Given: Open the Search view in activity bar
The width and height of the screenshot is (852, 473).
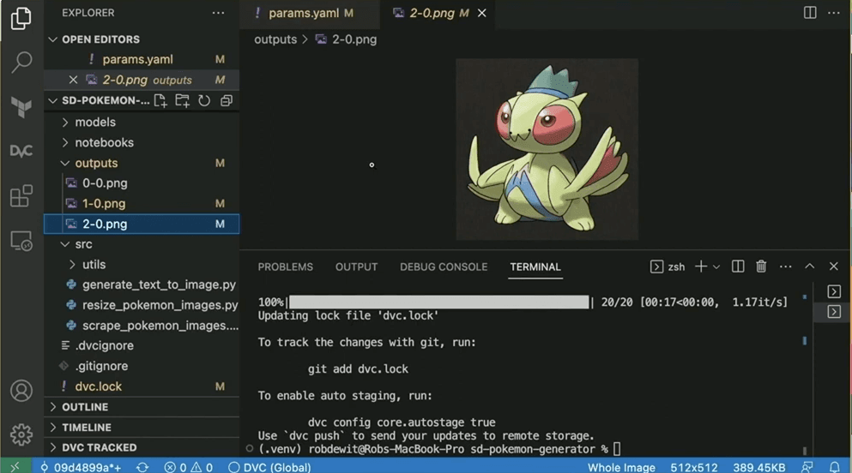Looking at the screenshot, I should (x=21, y=62).
